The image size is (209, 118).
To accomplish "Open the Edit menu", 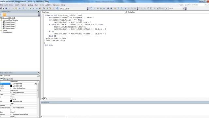I will click(x=6, y=5).
